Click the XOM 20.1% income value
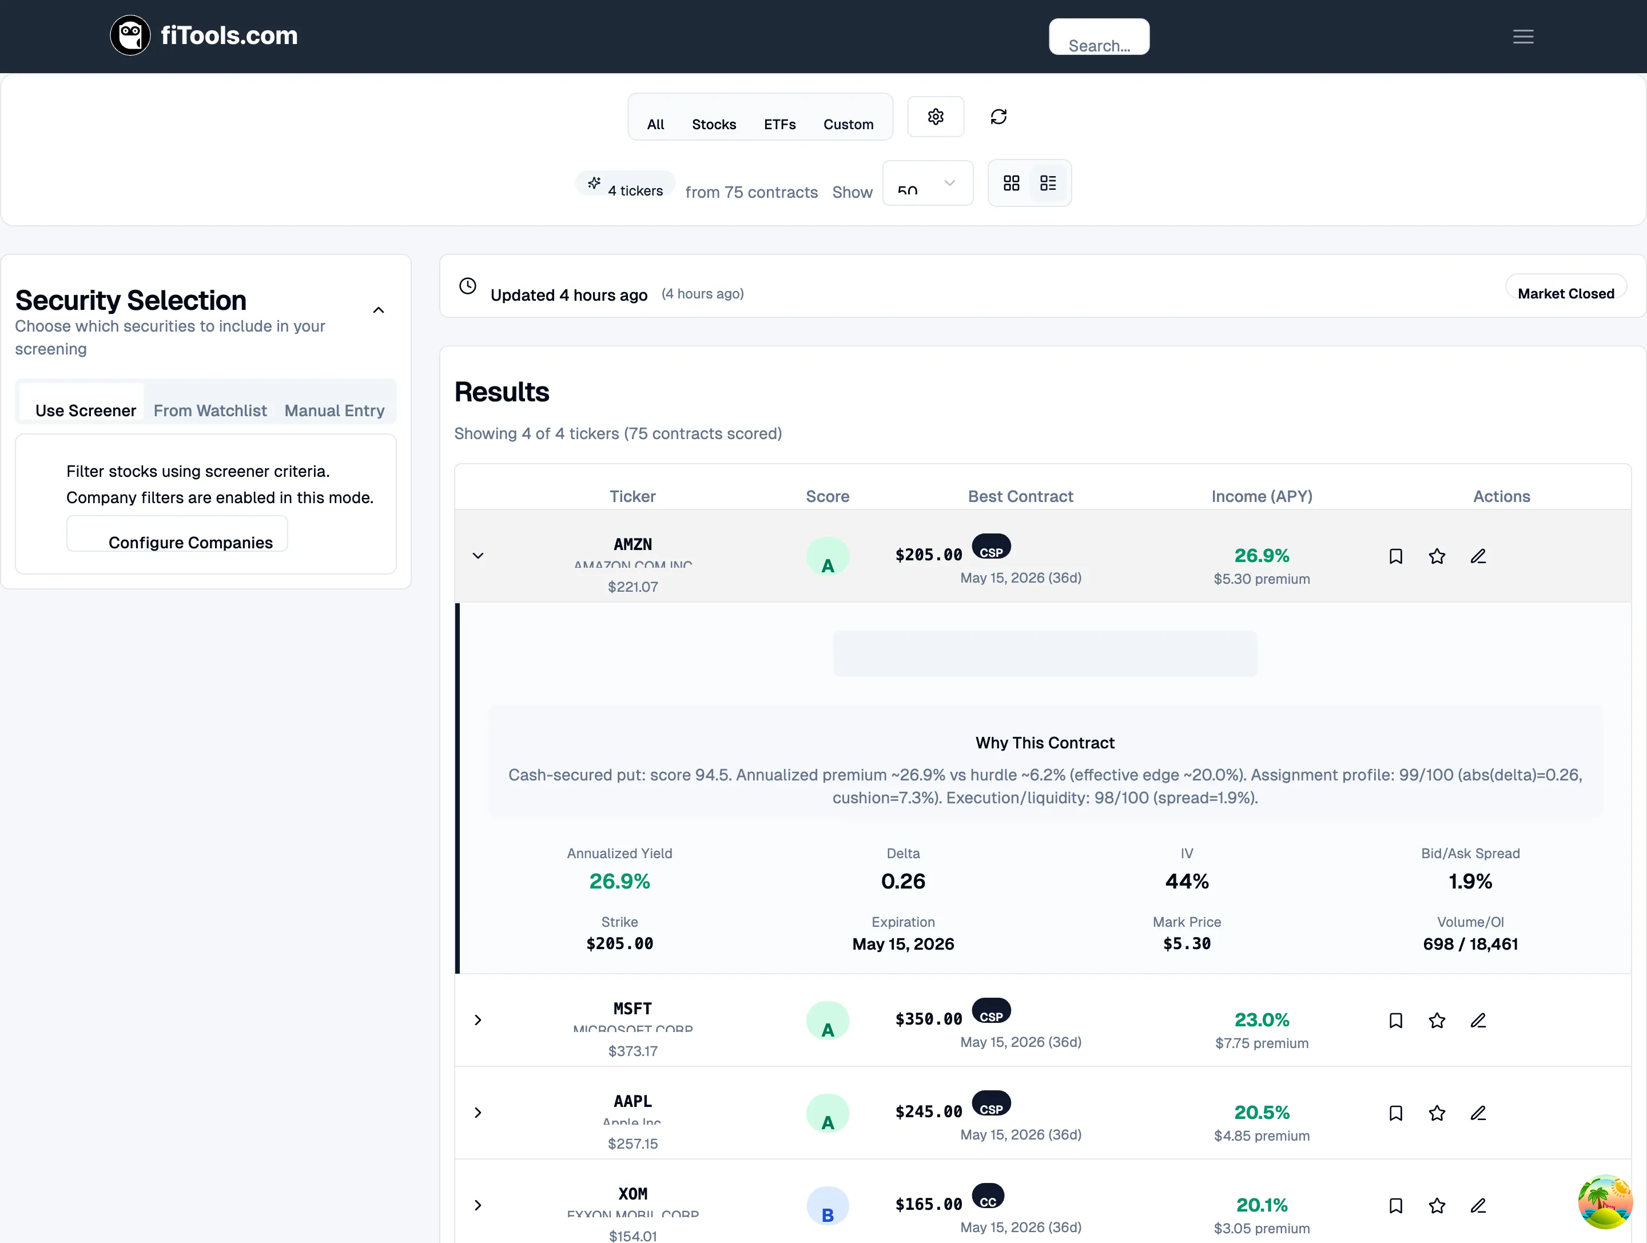 (x=1262, y=1206)
